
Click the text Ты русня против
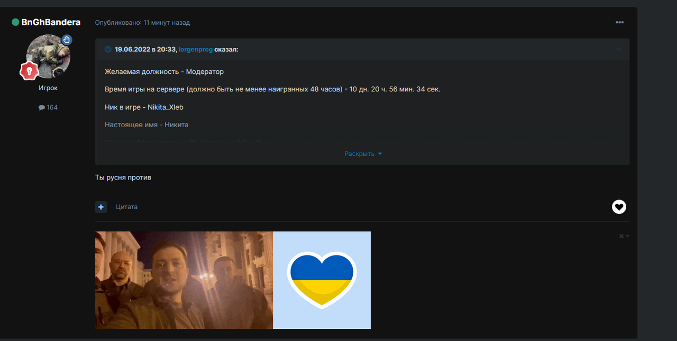tap(123, 177)
